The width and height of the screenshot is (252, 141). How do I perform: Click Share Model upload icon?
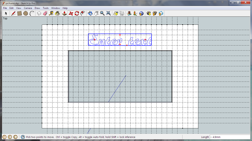[155, 13]
